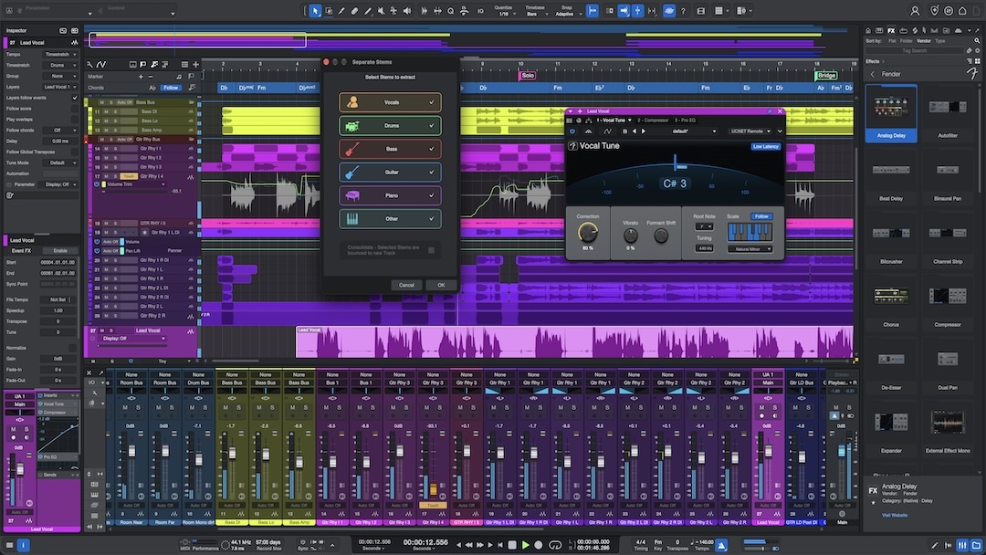Switch to the 2 - Compressor insert tab
Image resolution: width=986 pixels, height=555 pixels.
(654, 120)
